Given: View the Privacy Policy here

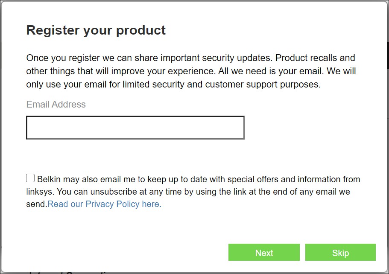Looking at the screenshot, I should click(104, 204).
